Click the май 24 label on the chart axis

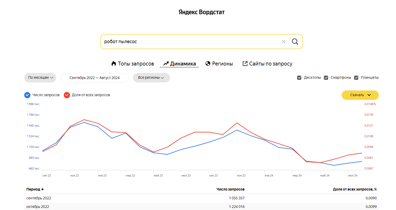(x=325, y=175)
